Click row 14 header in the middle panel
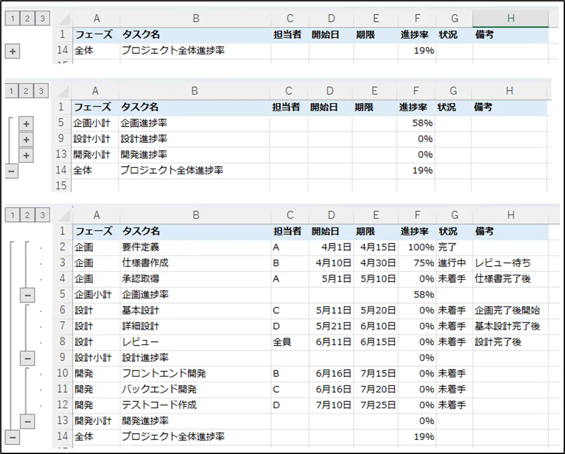 [x=62, y=169]
